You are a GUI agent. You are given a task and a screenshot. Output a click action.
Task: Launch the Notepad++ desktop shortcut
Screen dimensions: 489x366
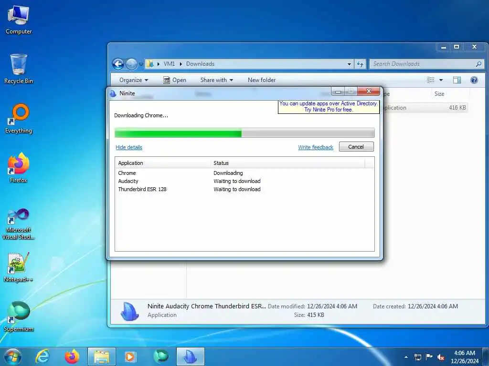pos(19,267)
